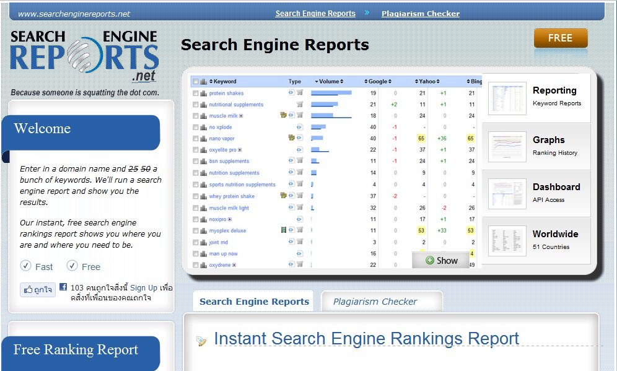Click the link-type icon for no xplode
The image size is (617, 371).
click(299, 127)
